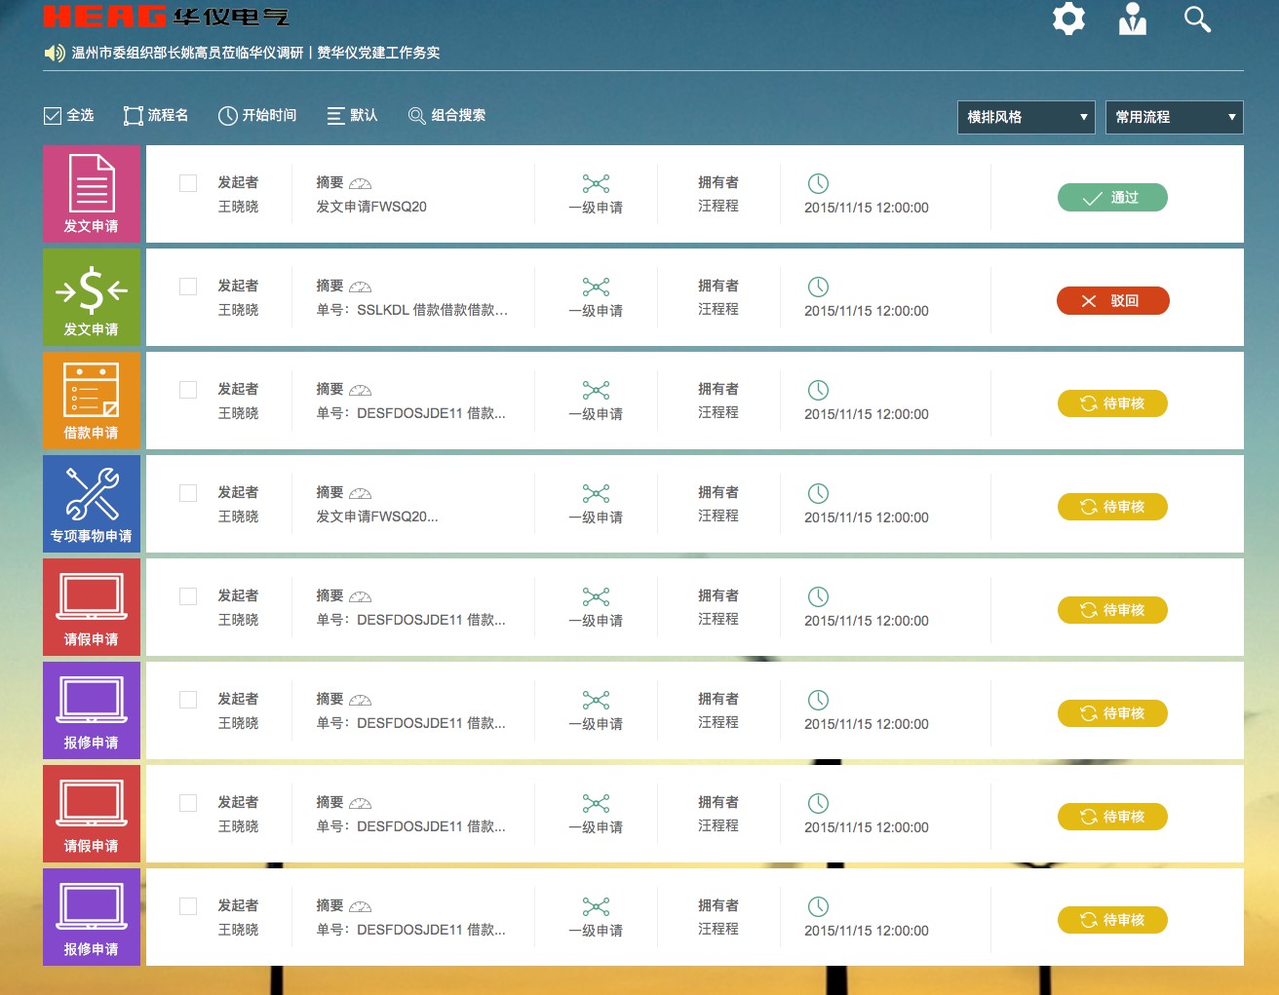Toggle the 全选 select-all checkbox

click(53, 116)
